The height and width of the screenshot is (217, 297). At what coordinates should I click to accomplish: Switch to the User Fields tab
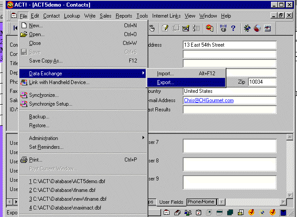(x=171, y=202)
